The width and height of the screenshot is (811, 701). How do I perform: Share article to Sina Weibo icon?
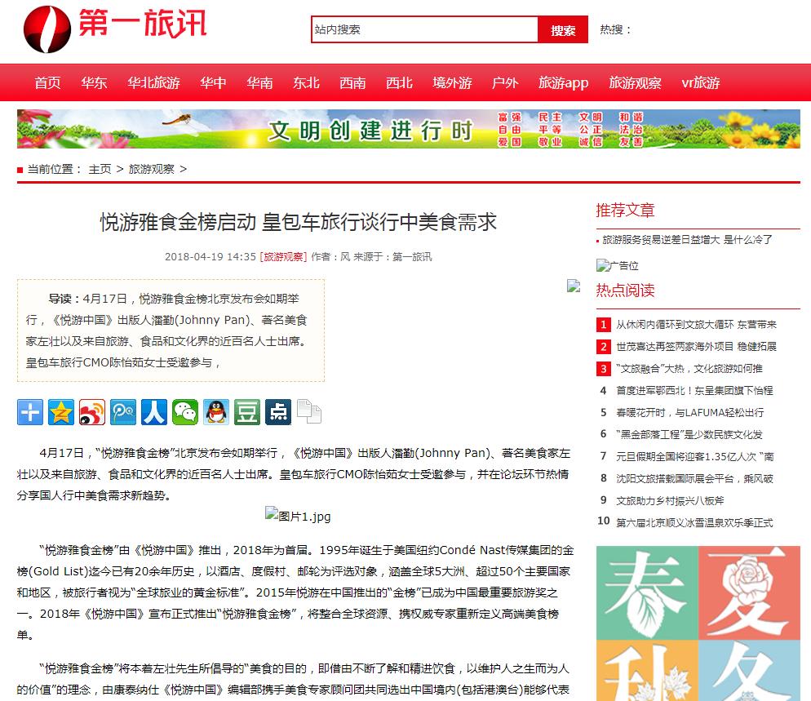tap(92, 412)
